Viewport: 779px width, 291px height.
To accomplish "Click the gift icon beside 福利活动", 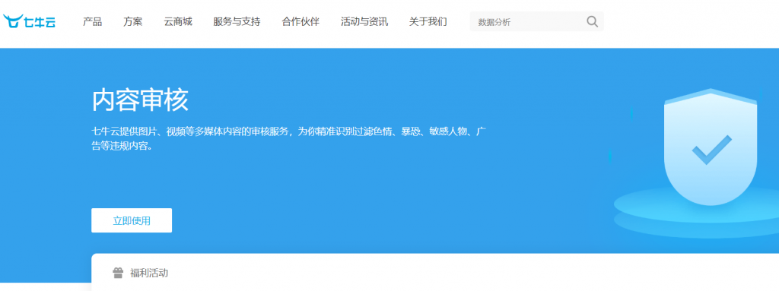I will click(x=118, y=273).
